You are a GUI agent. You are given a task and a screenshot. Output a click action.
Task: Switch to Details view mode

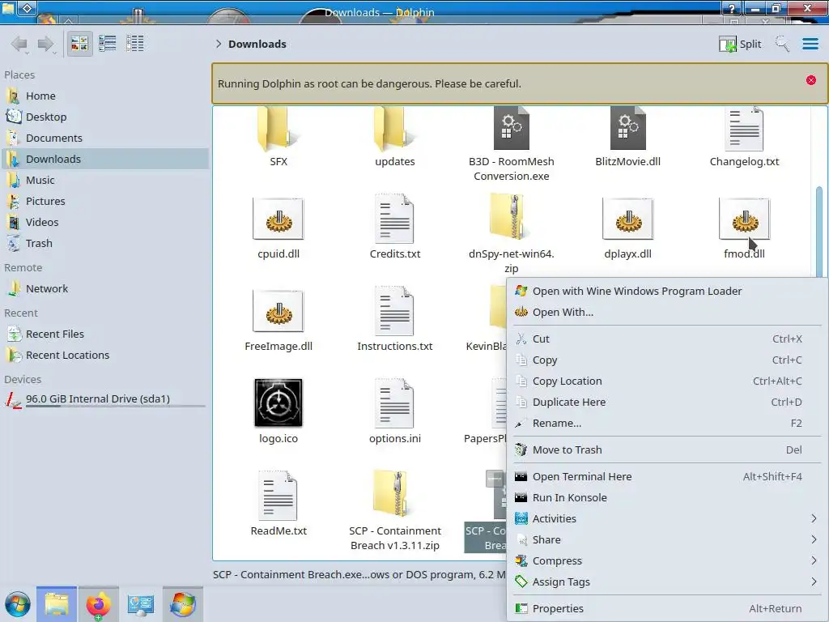[135, 44]
